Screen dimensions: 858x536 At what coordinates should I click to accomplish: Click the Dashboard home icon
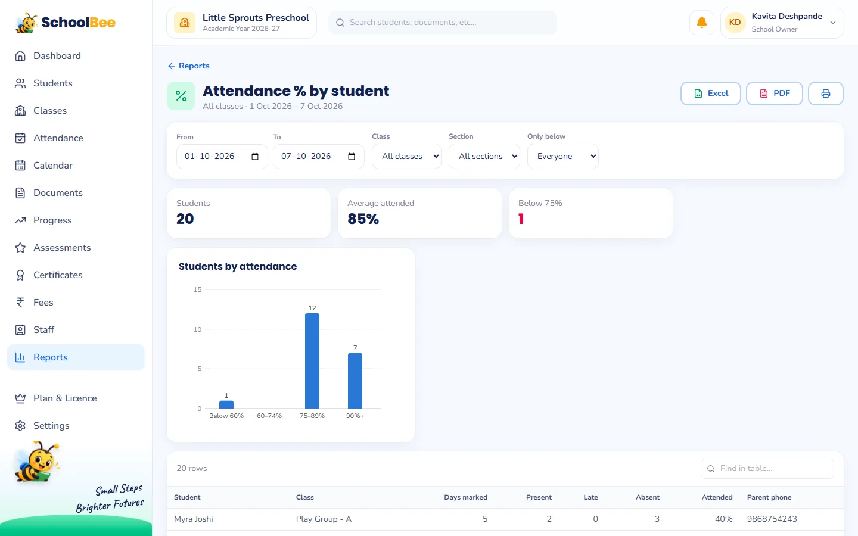[20, 56]
